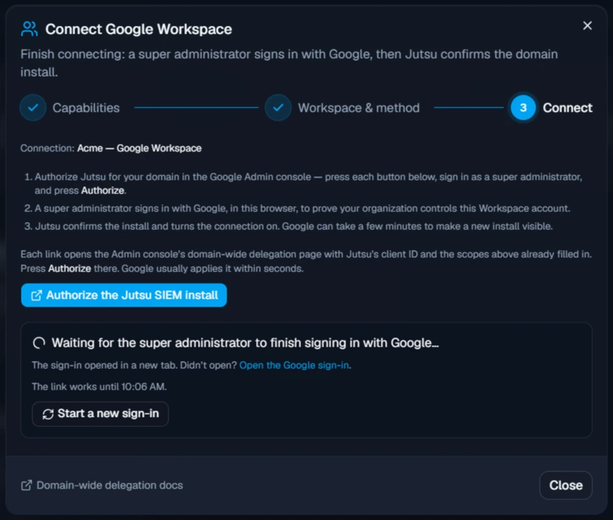Click instruction 2 about super administrator signing in
Screen dimensions: 613x520
[297, 208]
